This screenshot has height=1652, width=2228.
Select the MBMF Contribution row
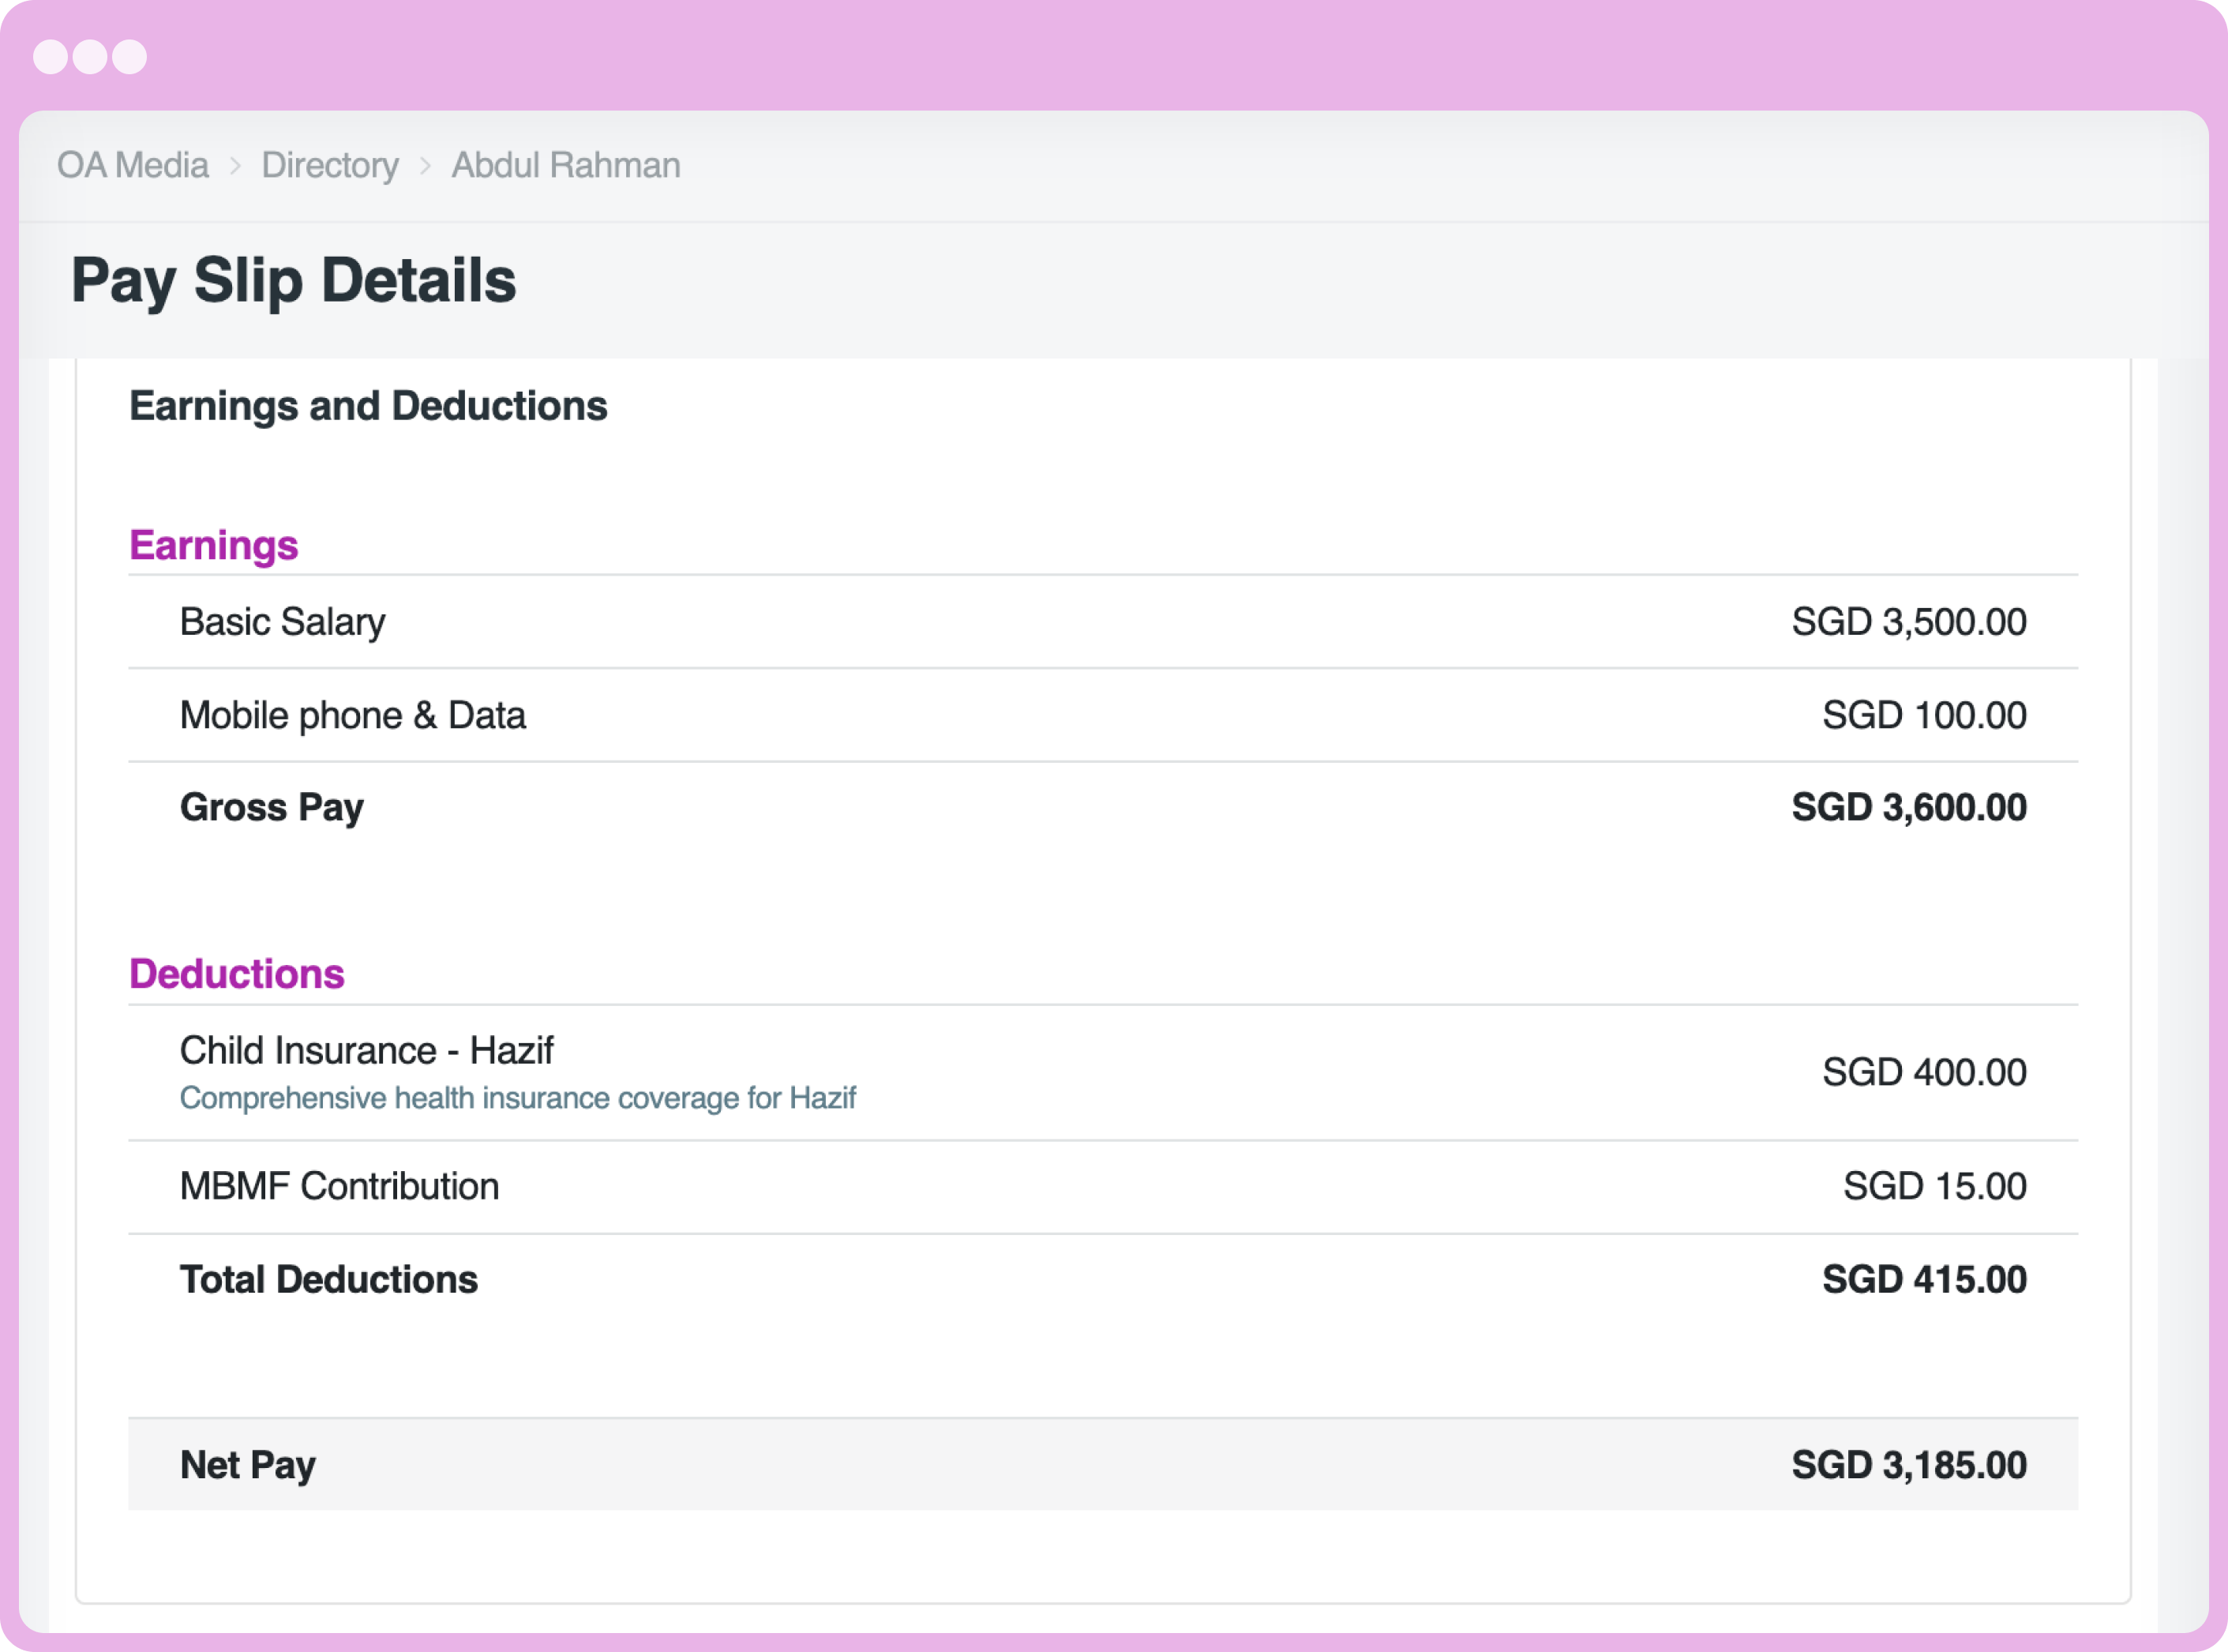tap(339, 1185)
